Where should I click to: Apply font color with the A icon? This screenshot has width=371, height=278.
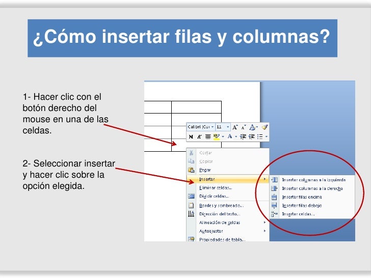(229, 136)
